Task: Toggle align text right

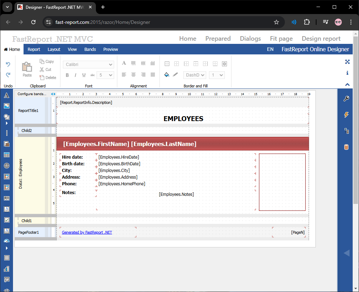Action: tap(143, 75)
